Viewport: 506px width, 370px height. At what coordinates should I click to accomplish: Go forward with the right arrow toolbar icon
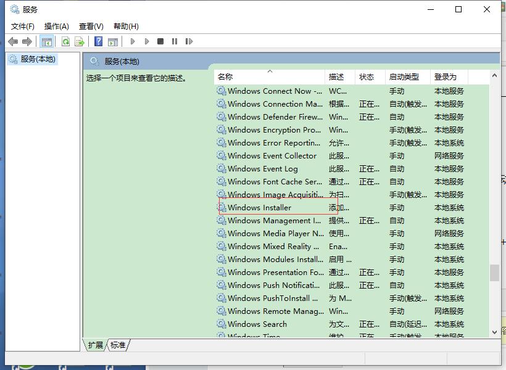(27, 41)
